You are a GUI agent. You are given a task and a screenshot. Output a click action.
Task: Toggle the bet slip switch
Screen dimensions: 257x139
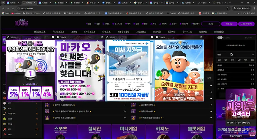pyautogui.click(x=220, y=38)
